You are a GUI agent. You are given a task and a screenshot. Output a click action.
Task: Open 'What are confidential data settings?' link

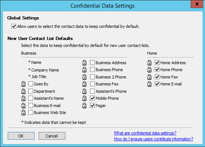click(x=145, y=133)
